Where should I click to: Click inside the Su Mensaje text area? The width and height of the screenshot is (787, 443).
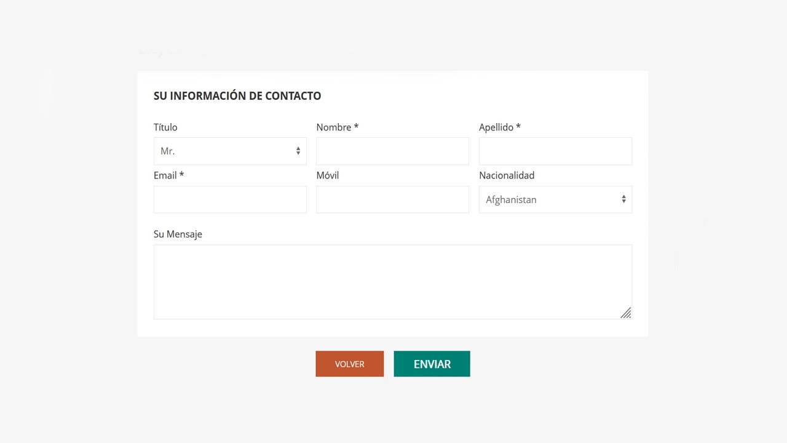pos(392,282)
